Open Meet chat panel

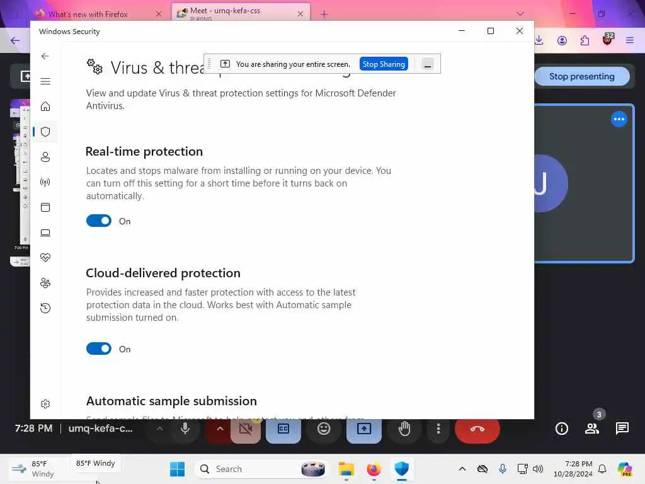[622, 429]
